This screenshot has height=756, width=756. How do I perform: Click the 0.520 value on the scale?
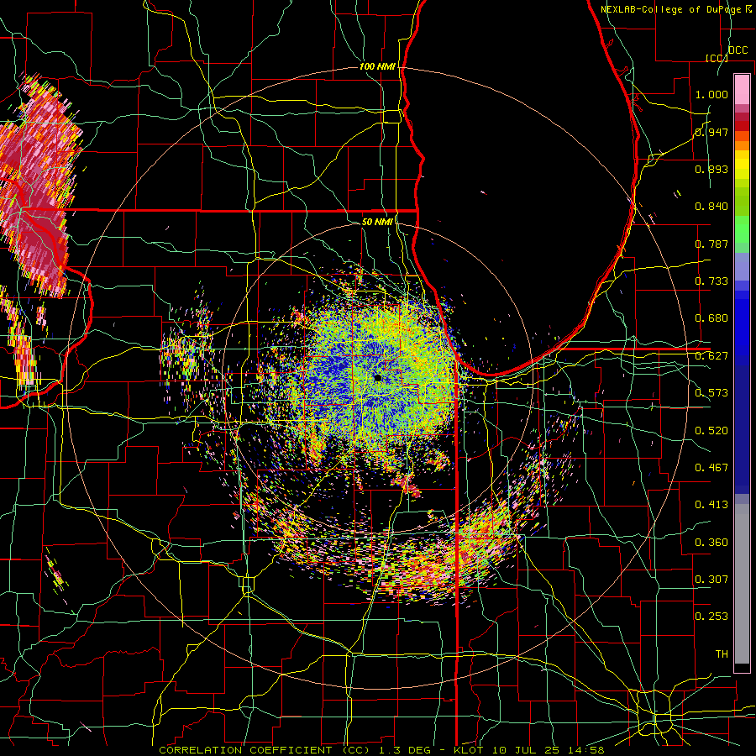(x=711, y=431)
